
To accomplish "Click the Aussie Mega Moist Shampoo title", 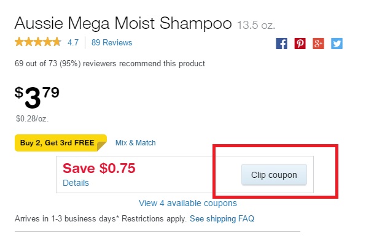I will click(x=123, y=23).
